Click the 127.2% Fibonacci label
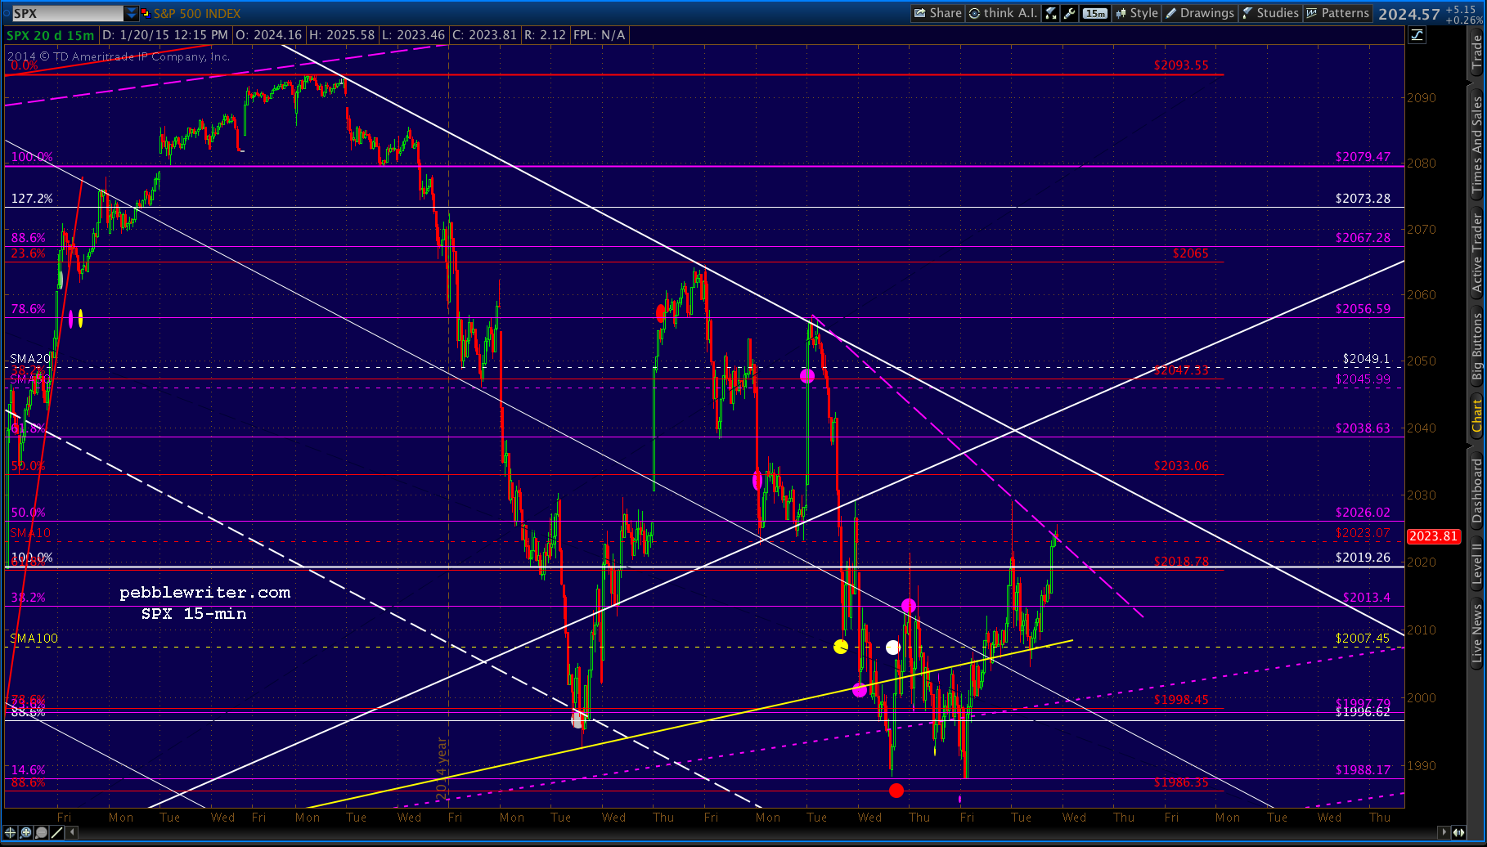1487x847 pixels. (x=32, y=199)
